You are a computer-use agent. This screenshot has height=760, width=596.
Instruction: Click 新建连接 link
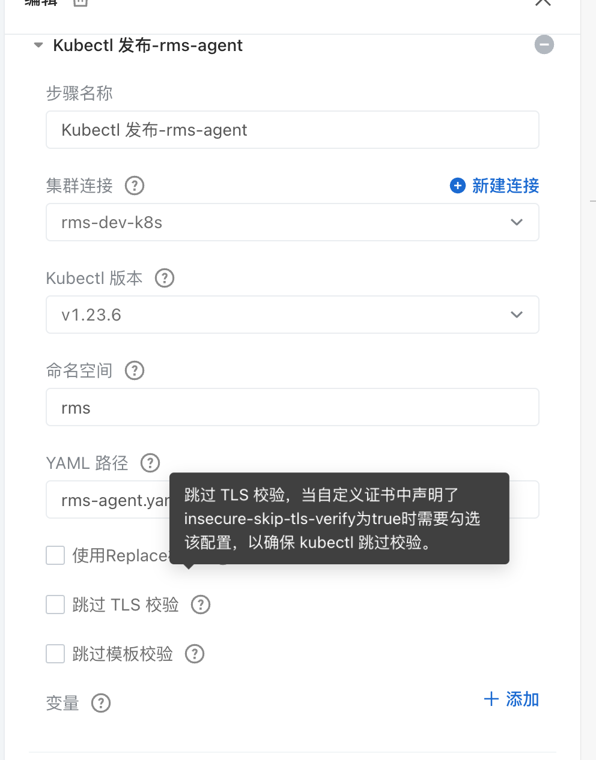tap(505, 185)
